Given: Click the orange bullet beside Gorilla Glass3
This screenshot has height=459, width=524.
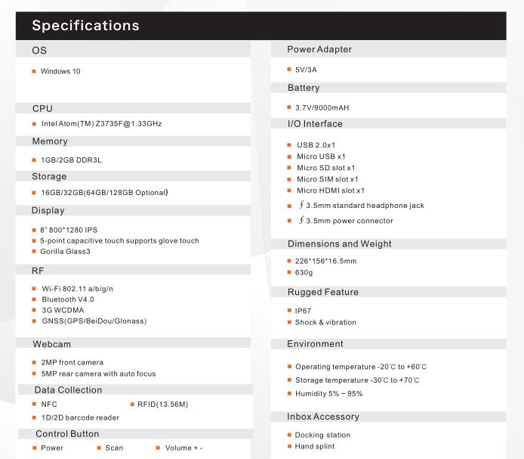Looking at the screenshot, I should [x=34, y=251].
